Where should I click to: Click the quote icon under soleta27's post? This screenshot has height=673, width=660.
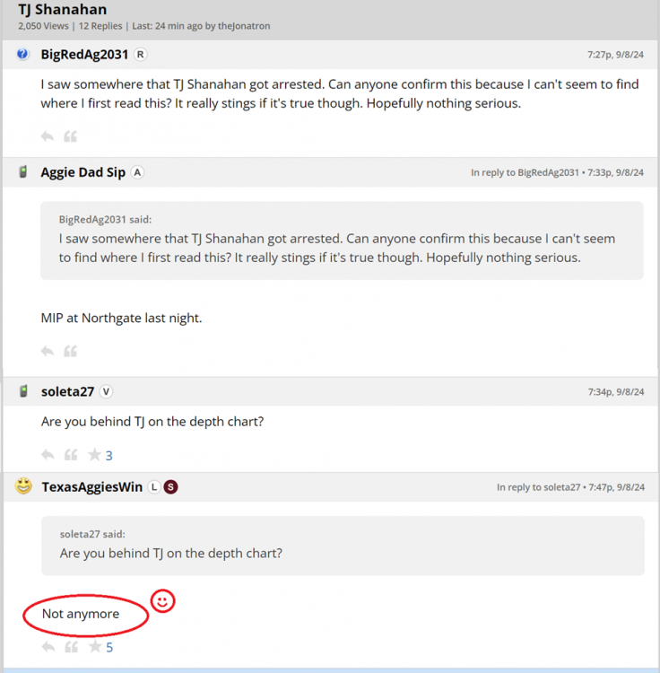point(70,455)
